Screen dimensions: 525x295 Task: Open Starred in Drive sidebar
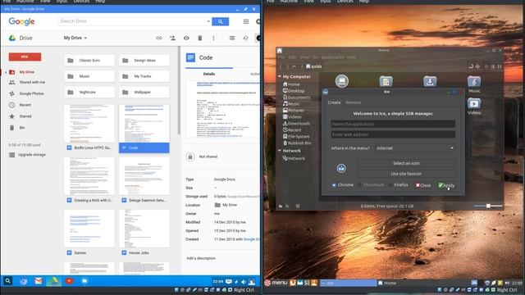tap(25, 116)
